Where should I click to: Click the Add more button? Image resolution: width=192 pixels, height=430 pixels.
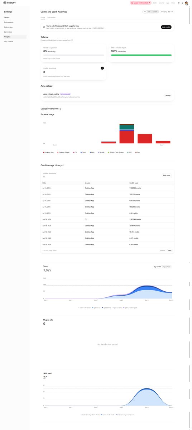click(x=167, y=175)
